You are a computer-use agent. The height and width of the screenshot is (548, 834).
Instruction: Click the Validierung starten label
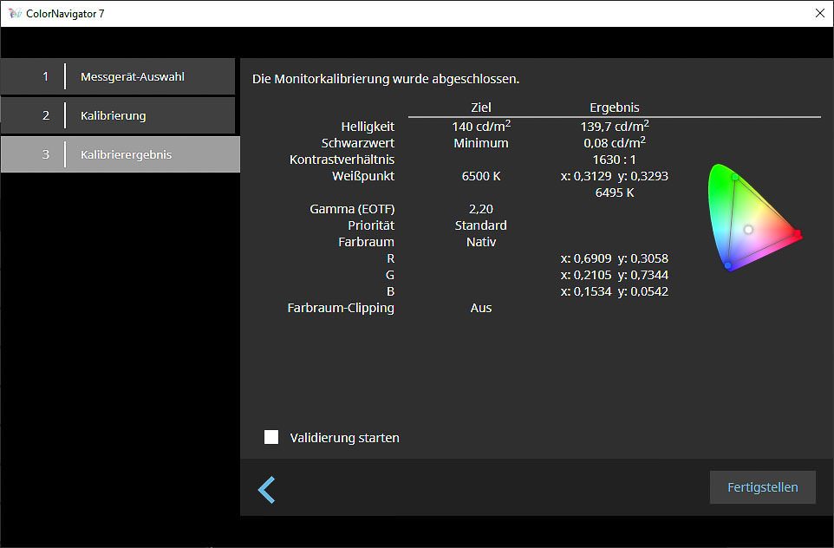coord(345,438)
